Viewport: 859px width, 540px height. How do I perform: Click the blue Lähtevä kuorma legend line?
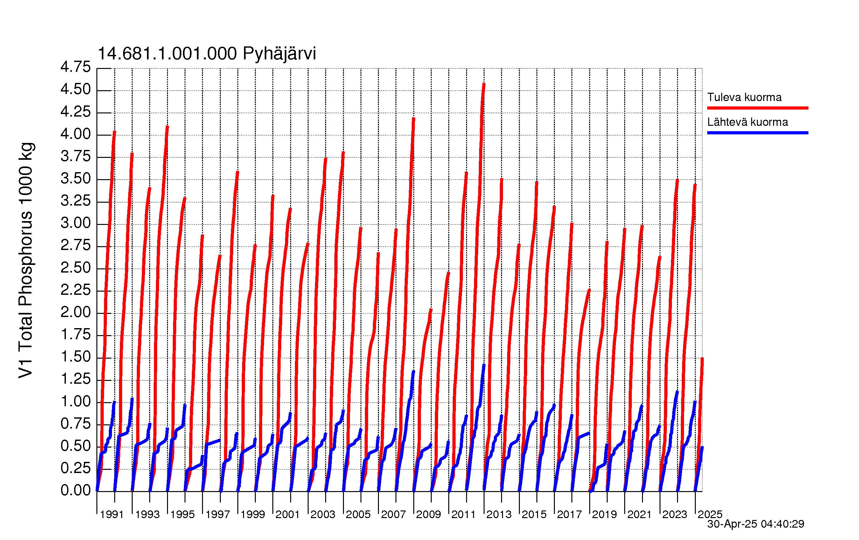(x=758, y=133)
